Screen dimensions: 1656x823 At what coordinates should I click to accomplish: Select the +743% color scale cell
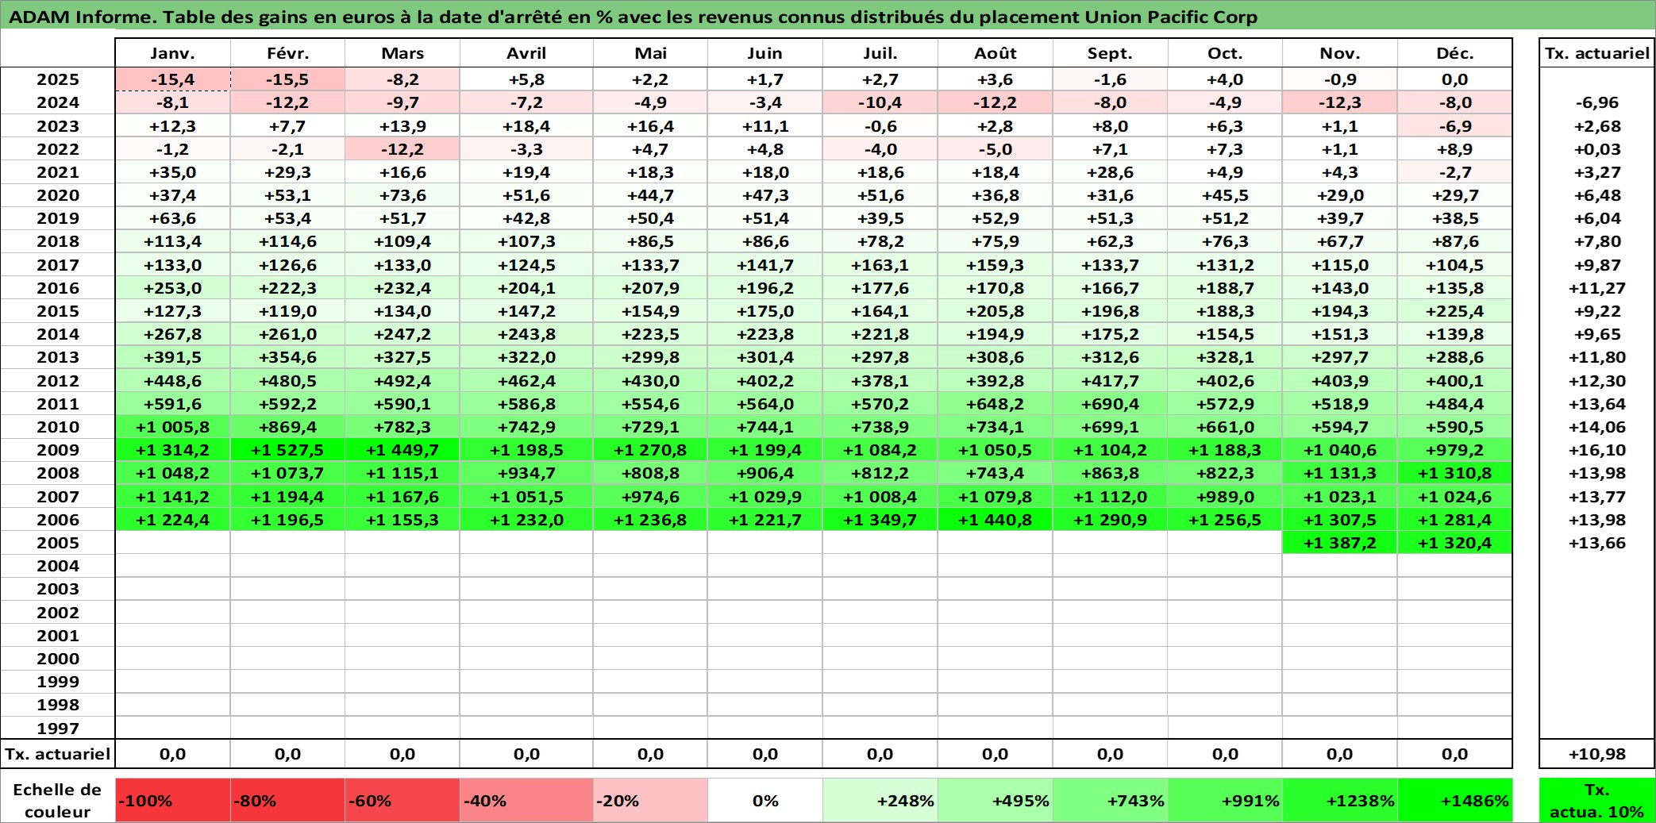click(x=1110, y=800)
